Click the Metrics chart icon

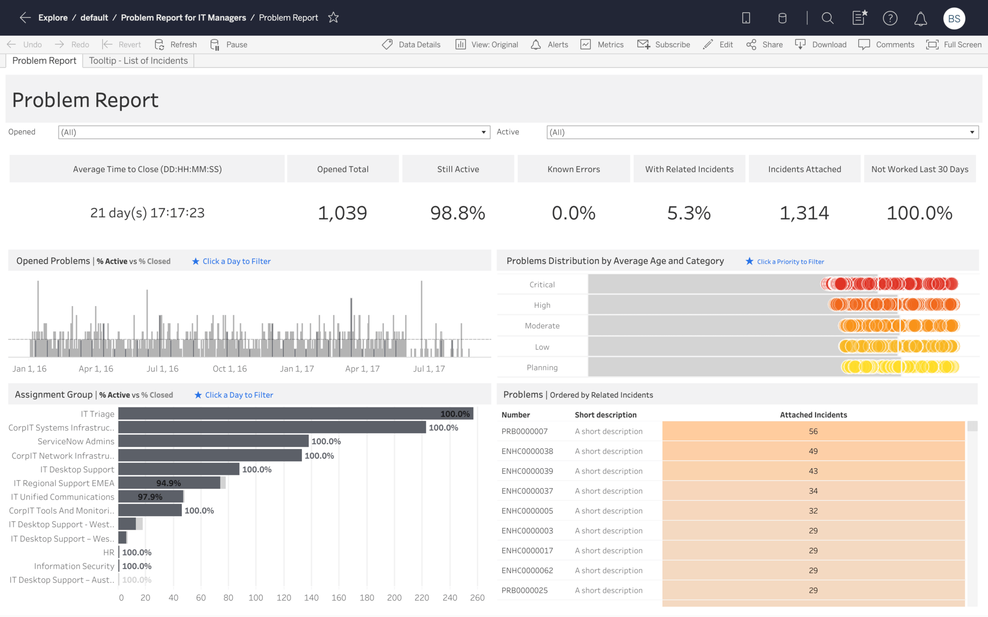(x=585, y=44)
